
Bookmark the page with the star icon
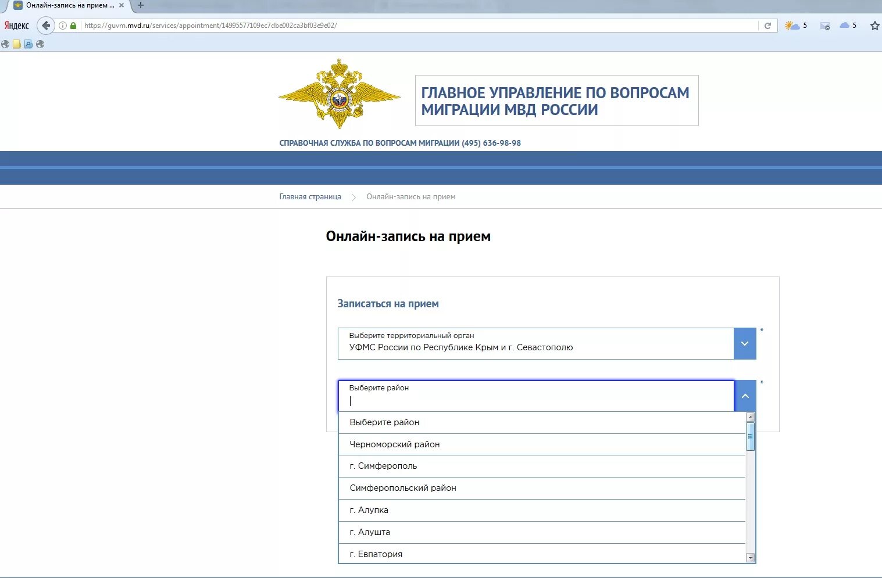[x=874, y=26]
